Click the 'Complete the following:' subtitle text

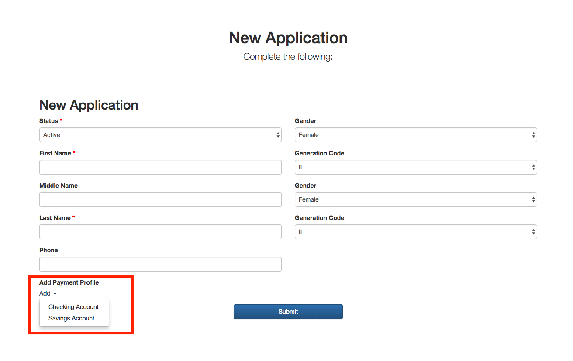tap(288, 57)
